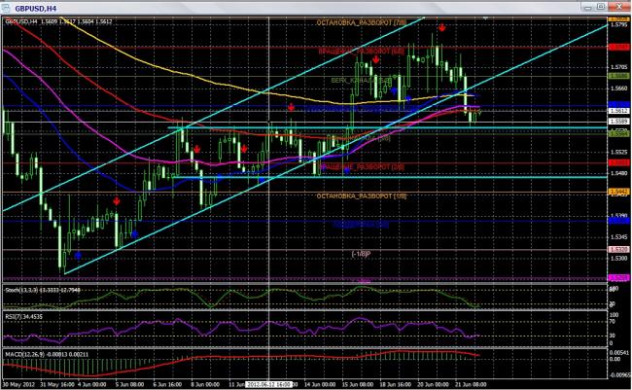Click the 0.00541 value on MACD scale
Image resolution: width=632 pixels, height=390 pixels.
coord(620,352)
